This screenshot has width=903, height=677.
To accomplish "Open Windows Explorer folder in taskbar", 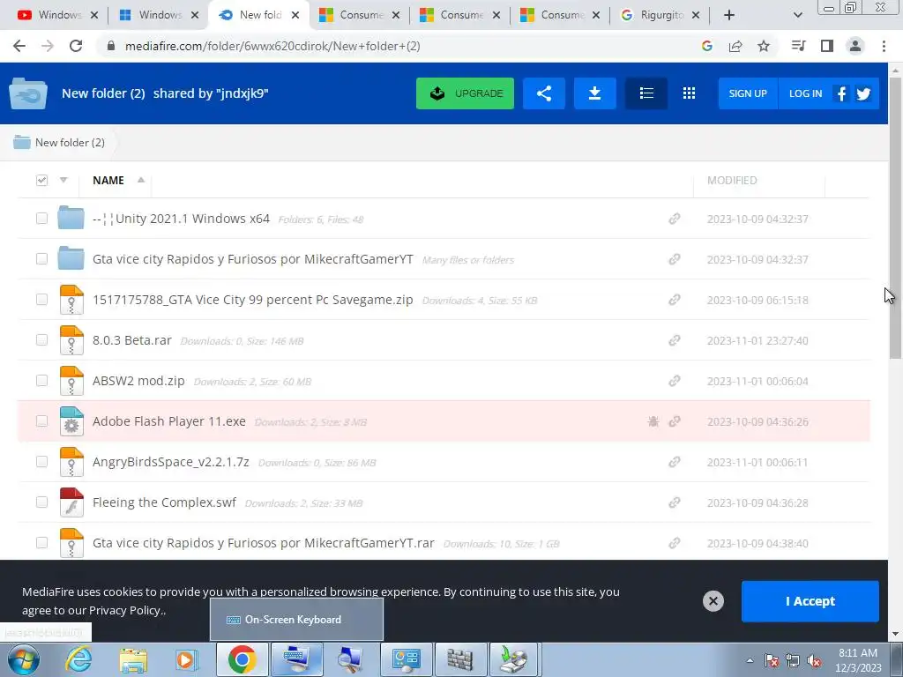I will 133,659.
